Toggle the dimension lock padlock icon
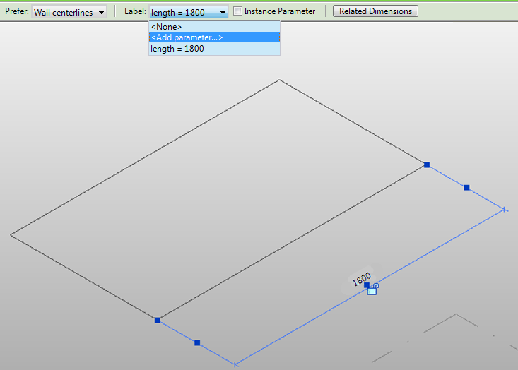 point(372,290)
